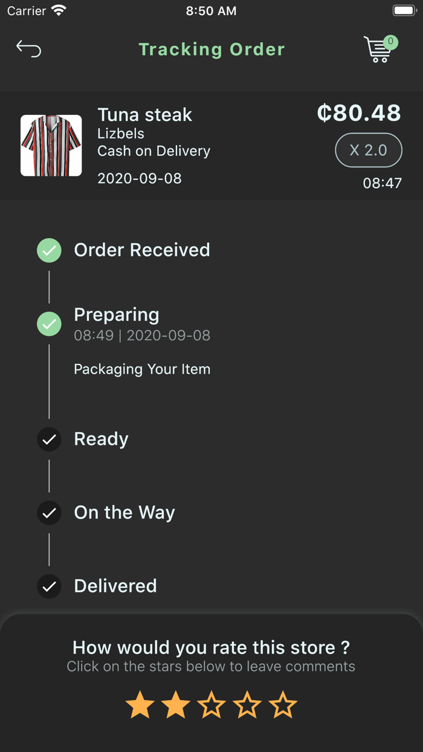This screenshot has width=423, height=752.
Task: Click the On the Way checkmark icon
Action: click(49, 513)
